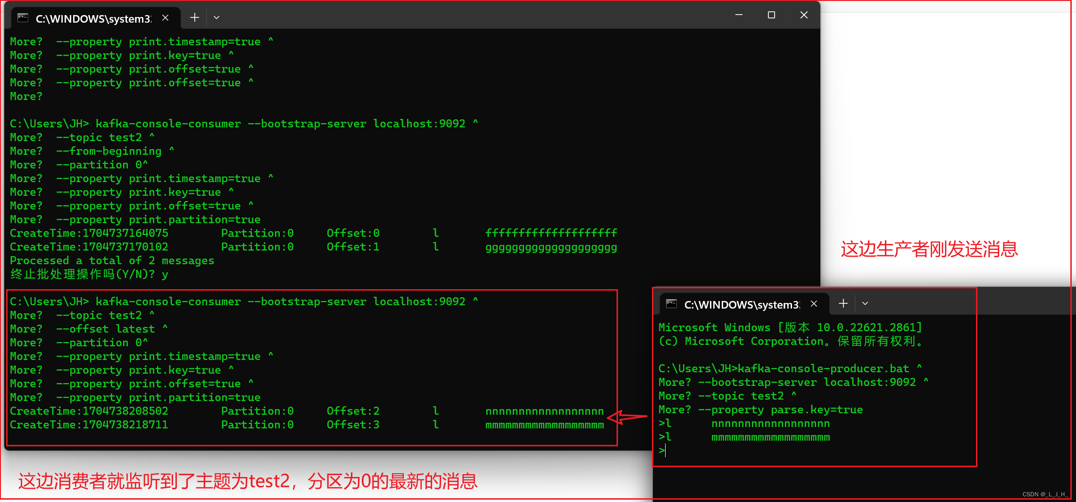Click the consumer's 'nnnnnnnnnnnnnnnnnn' message
The image size is (1076, 502).
click(x=545, y=411)
